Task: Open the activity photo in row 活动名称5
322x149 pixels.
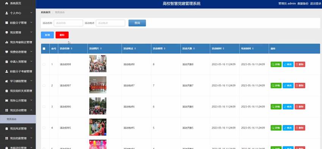Action: 98,127
